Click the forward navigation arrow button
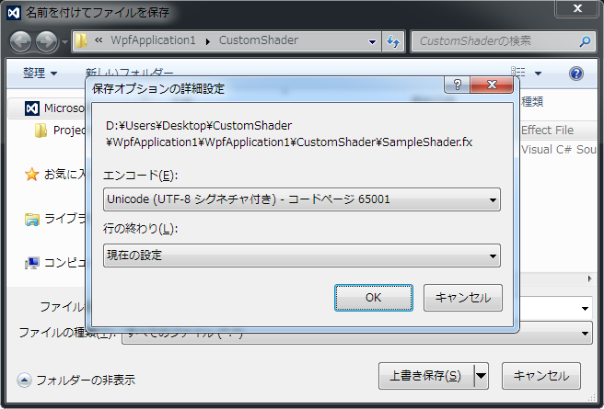This screenshot has width=604, height=409. tap(46, 41)
